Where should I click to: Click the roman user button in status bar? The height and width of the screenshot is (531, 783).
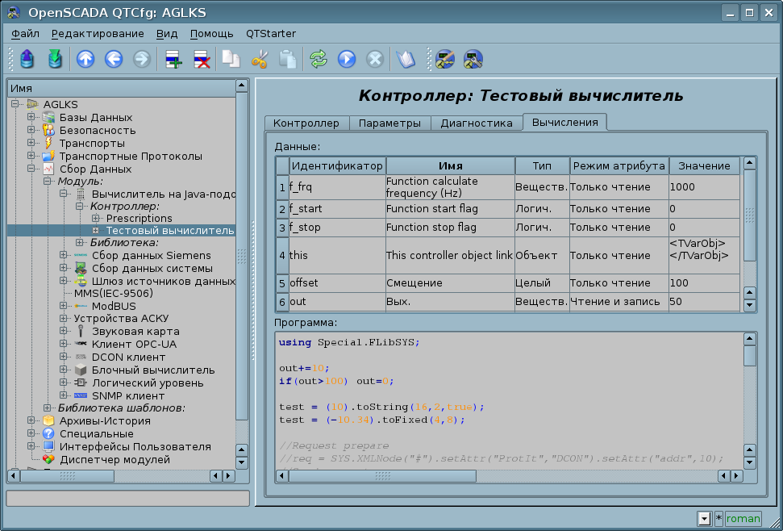[743, 519]
